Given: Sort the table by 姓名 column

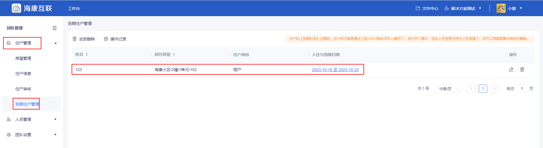Looking at the screenshot, I should pos(87,54).
